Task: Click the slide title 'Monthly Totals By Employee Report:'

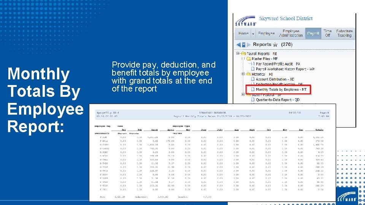Action: [45, 100]
